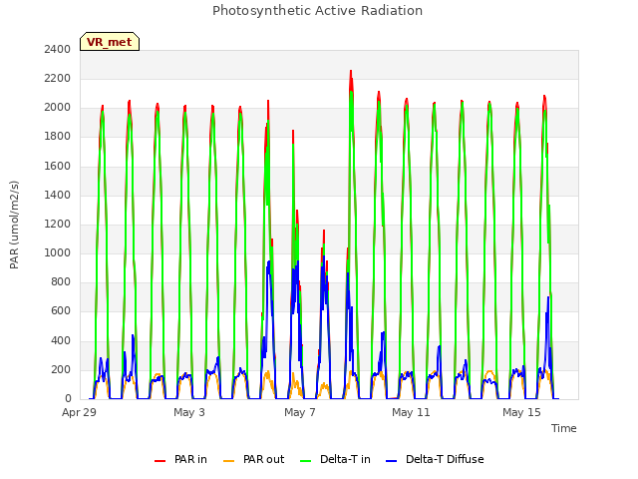The height and width of the screenshot is (479, 638).
Task: Click the 1400 y-axis tick label
Action: (58, 196)
